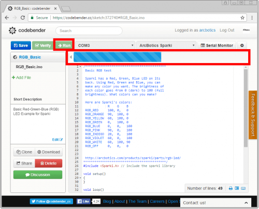The height and width of the screenshot is (209, 259).
Task: Click the codebender Search field
Action: pos(89,31)
